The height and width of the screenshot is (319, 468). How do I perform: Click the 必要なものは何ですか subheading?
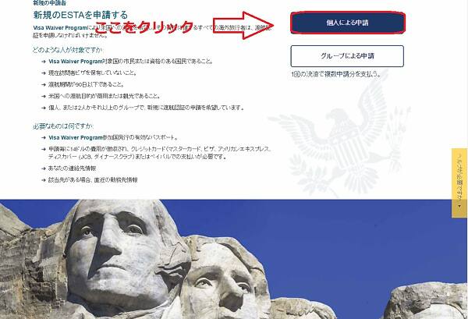(x=63, y=126)
